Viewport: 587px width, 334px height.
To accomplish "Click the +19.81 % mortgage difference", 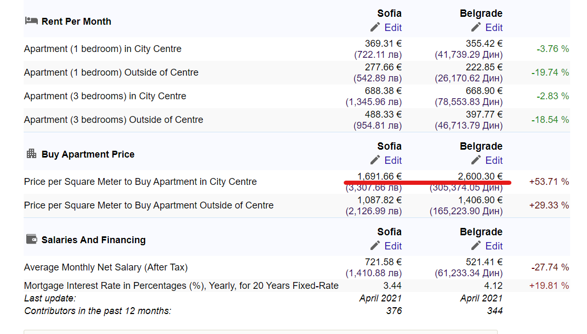I will click(x=549, y=286).
